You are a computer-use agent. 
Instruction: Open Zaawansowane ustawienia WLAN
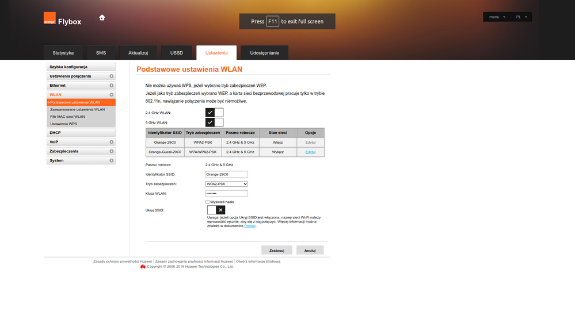point(77,110)
